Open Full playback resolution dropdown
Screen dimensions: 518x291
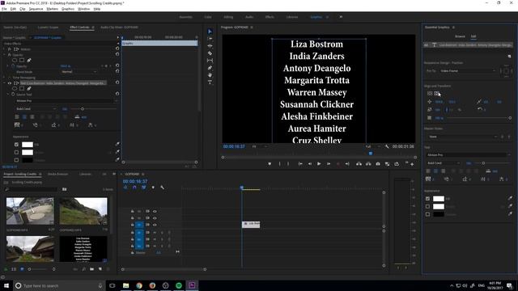pyautogui.click(x=372, y=146)
